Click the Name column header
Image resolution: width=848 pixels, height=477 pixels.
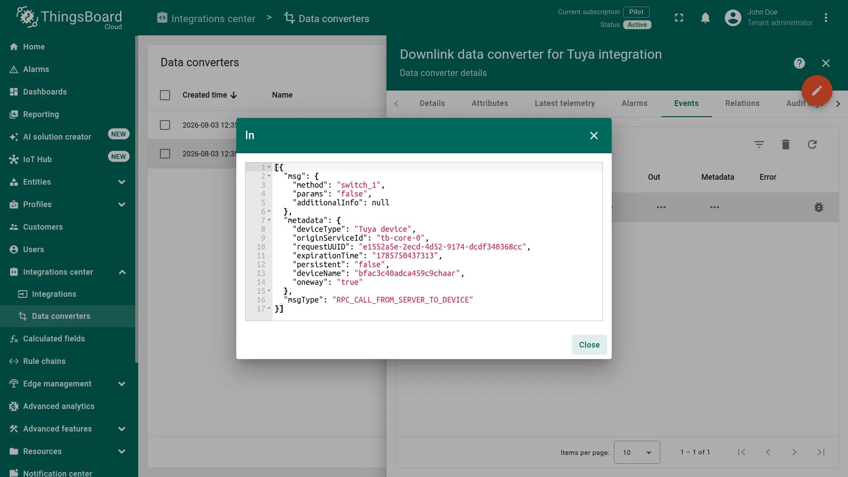click(282, 95)
